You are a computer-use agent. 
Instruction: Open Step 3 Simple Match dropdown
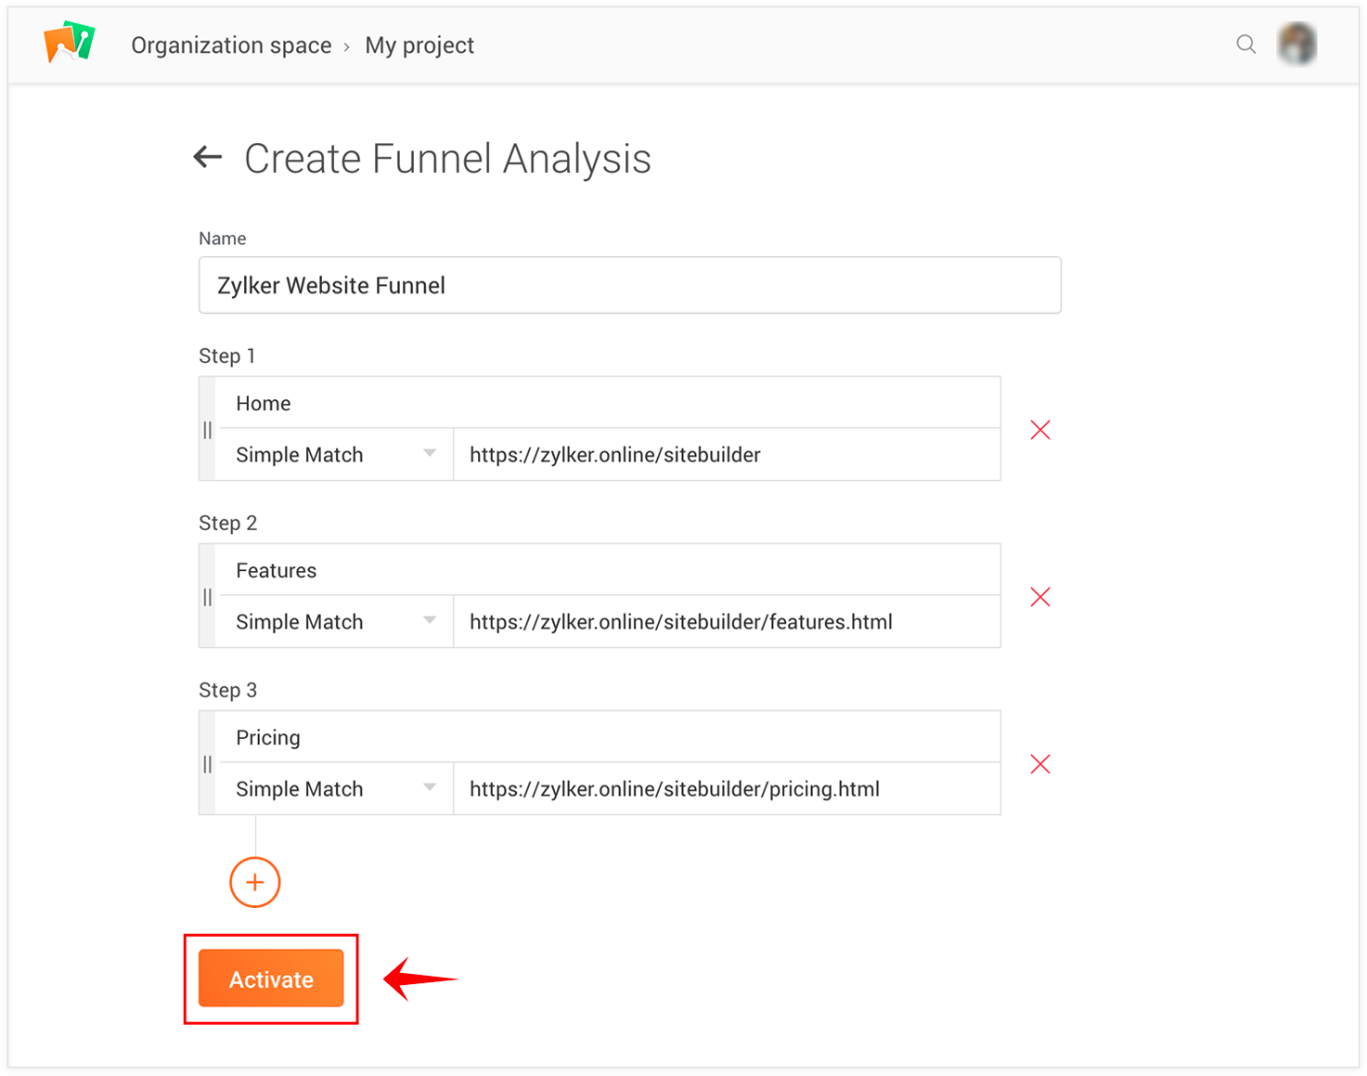335,789
